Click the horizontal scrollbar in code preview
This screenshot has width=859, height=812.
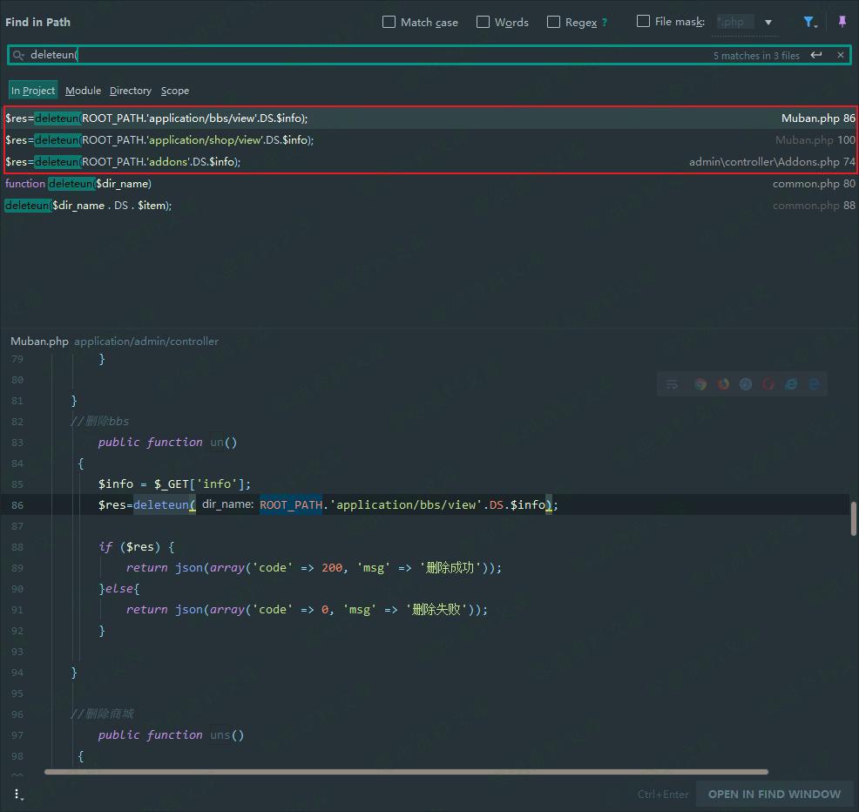(406, 771)
